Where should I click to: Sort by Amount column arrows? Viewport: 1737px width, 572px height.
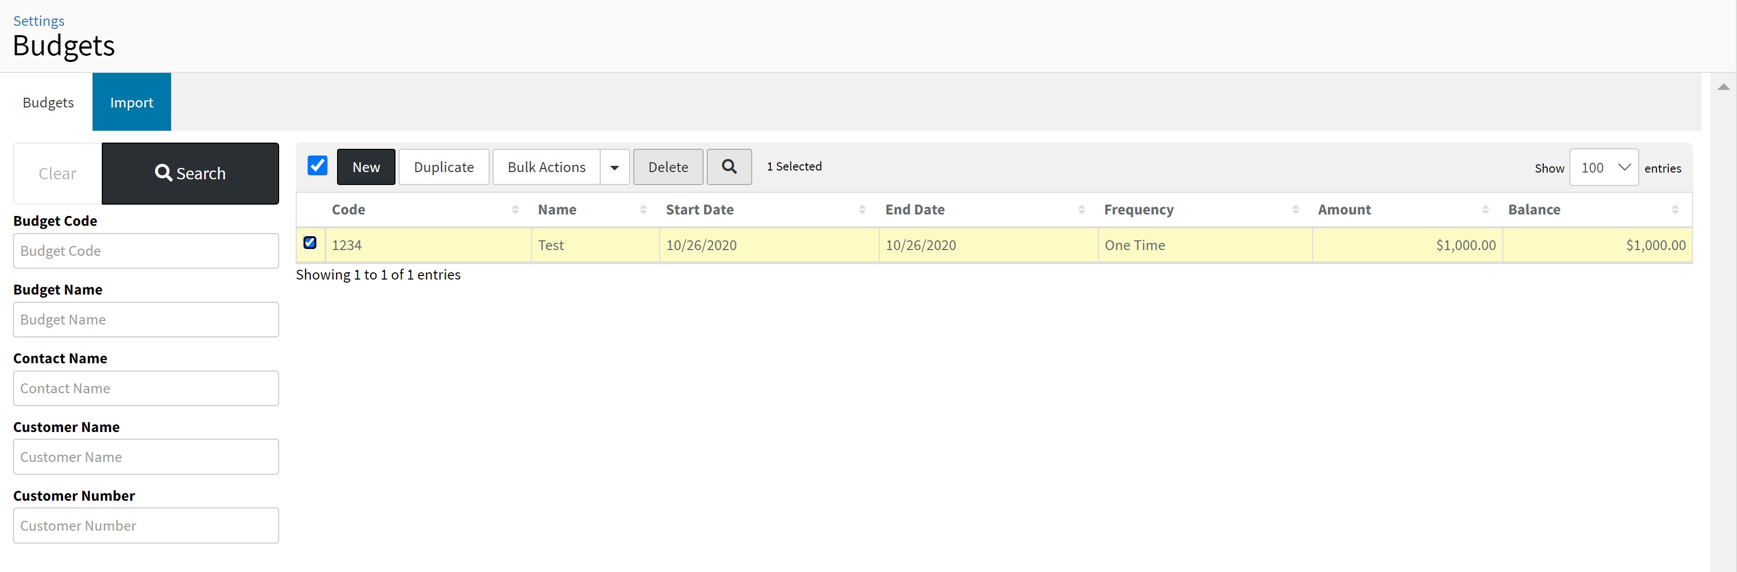[1485, 210]
